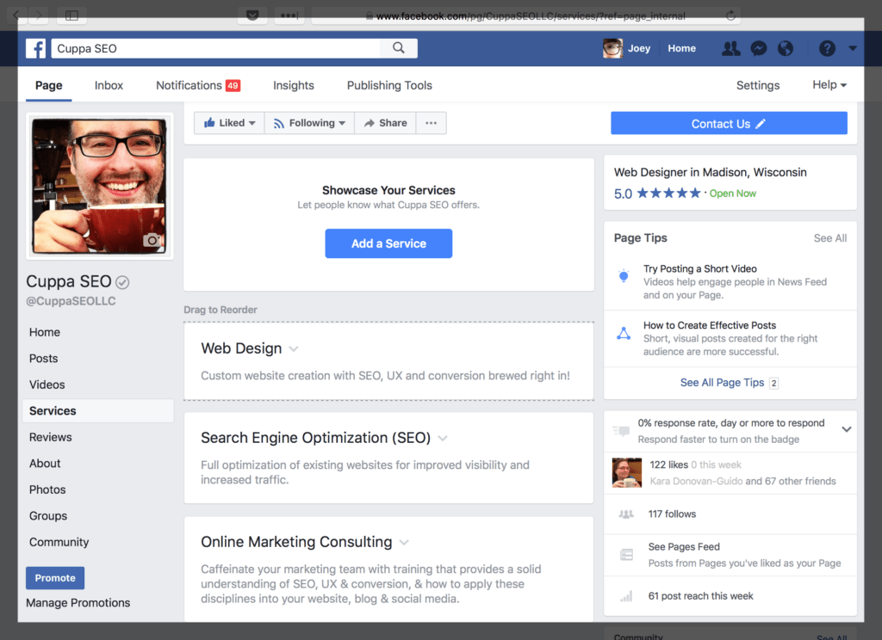This screenshot has height=640, width=882.
Task: Expand the Web Design service chevron
Action: click(x=293, y=348)
